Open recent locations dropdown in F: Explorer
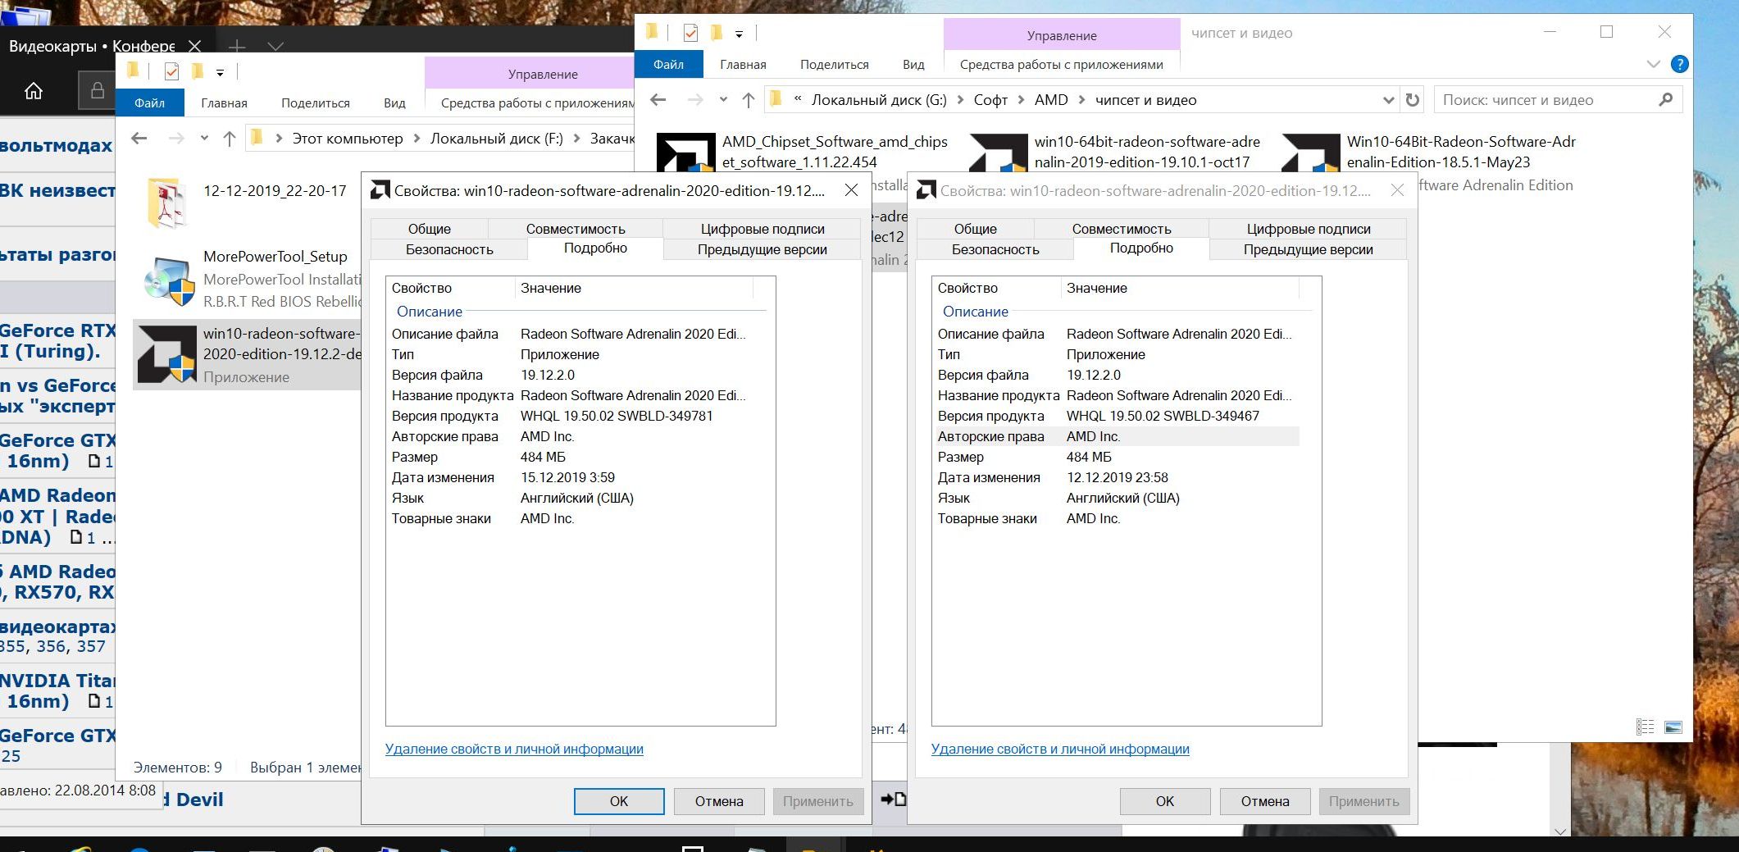This screenshot has height=852, width=1739. pyautogui.click(x=204, y=139)
